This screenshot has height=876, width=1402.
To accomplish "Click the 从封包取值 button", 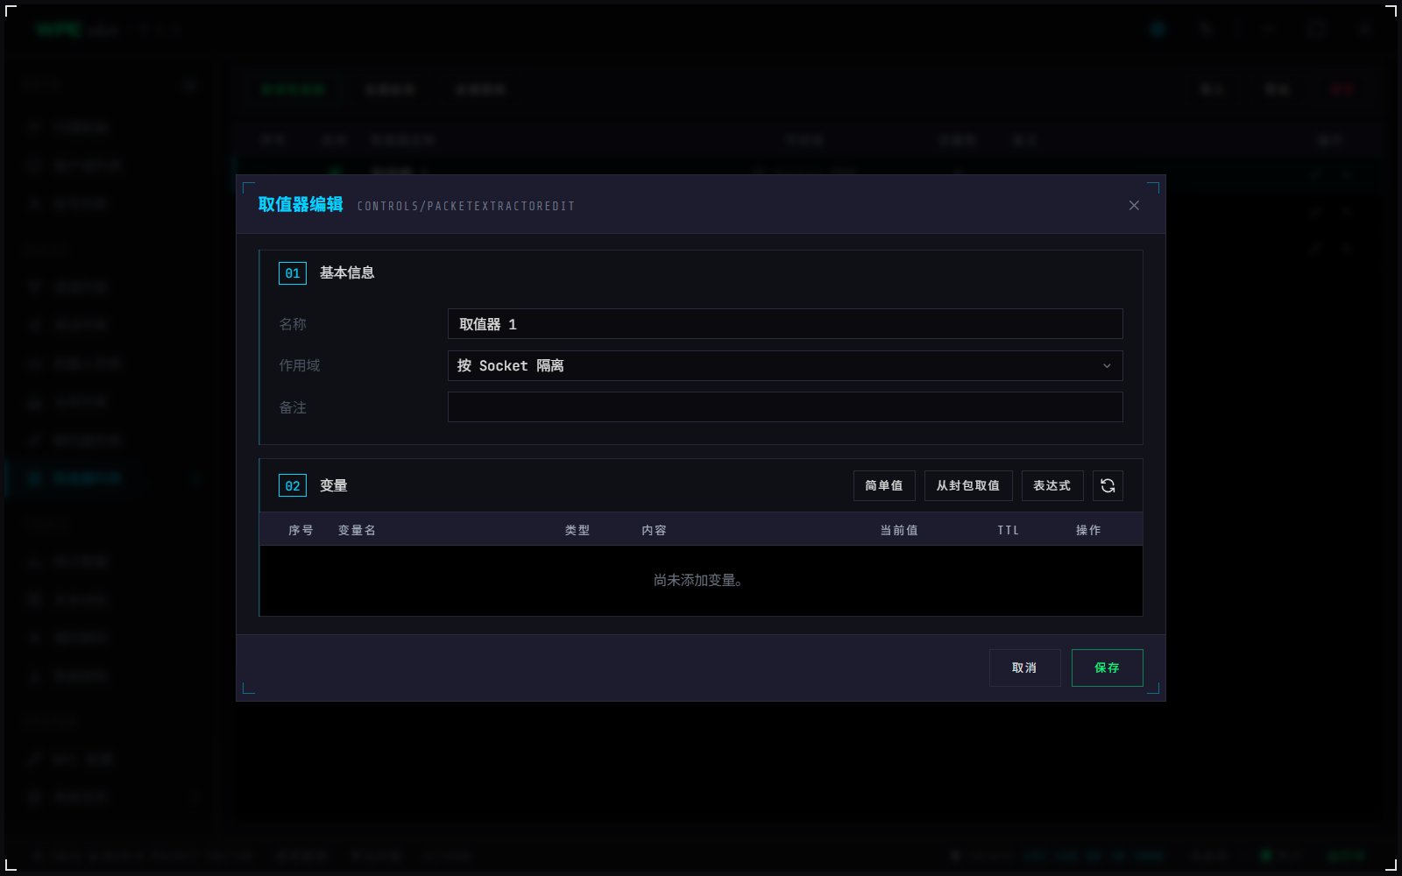I will pyautogui.click(x=968, y=485).
